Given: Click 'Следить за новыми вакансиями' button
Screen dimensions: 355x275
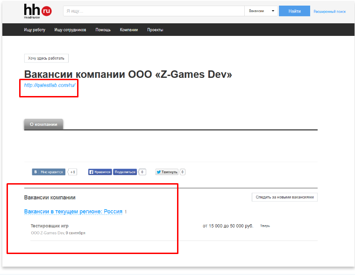Looking at the screenshot, I should (284, 197).
